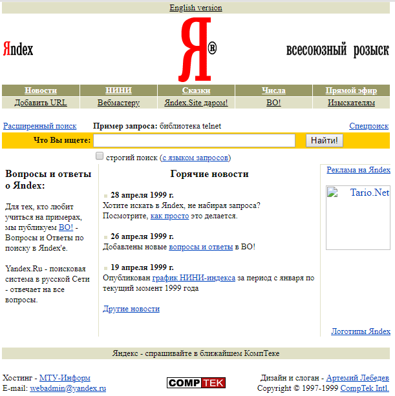Open the Вебмастеру menu link
Image resolution: width=395 pixels, height=396 pixels.
tap(118, 103)
